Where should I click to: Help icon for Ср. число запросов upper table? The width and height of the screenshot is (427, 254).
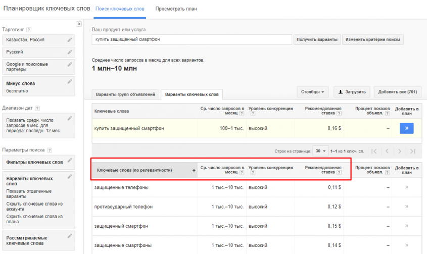pos(242,114)
